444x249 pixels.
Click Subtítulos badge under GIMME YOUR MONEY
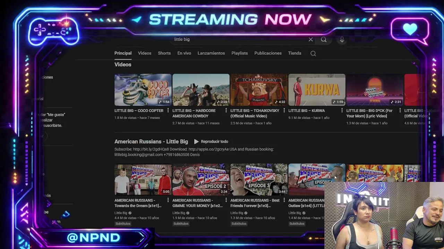pos(181,224)
